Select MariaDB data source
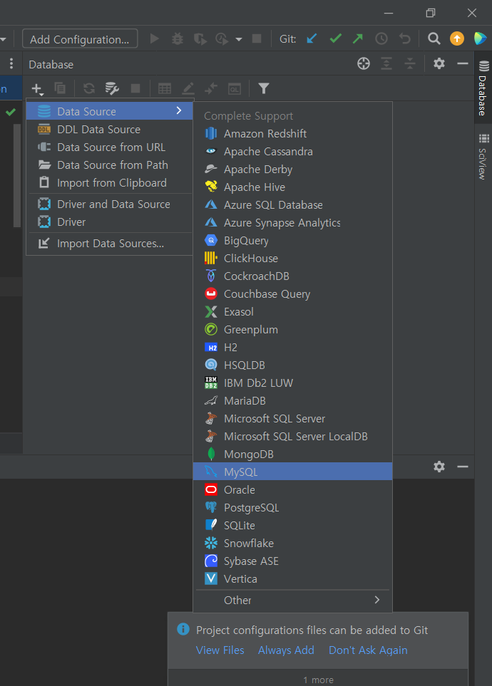The image size is (492, 686). tap(292, 401)
